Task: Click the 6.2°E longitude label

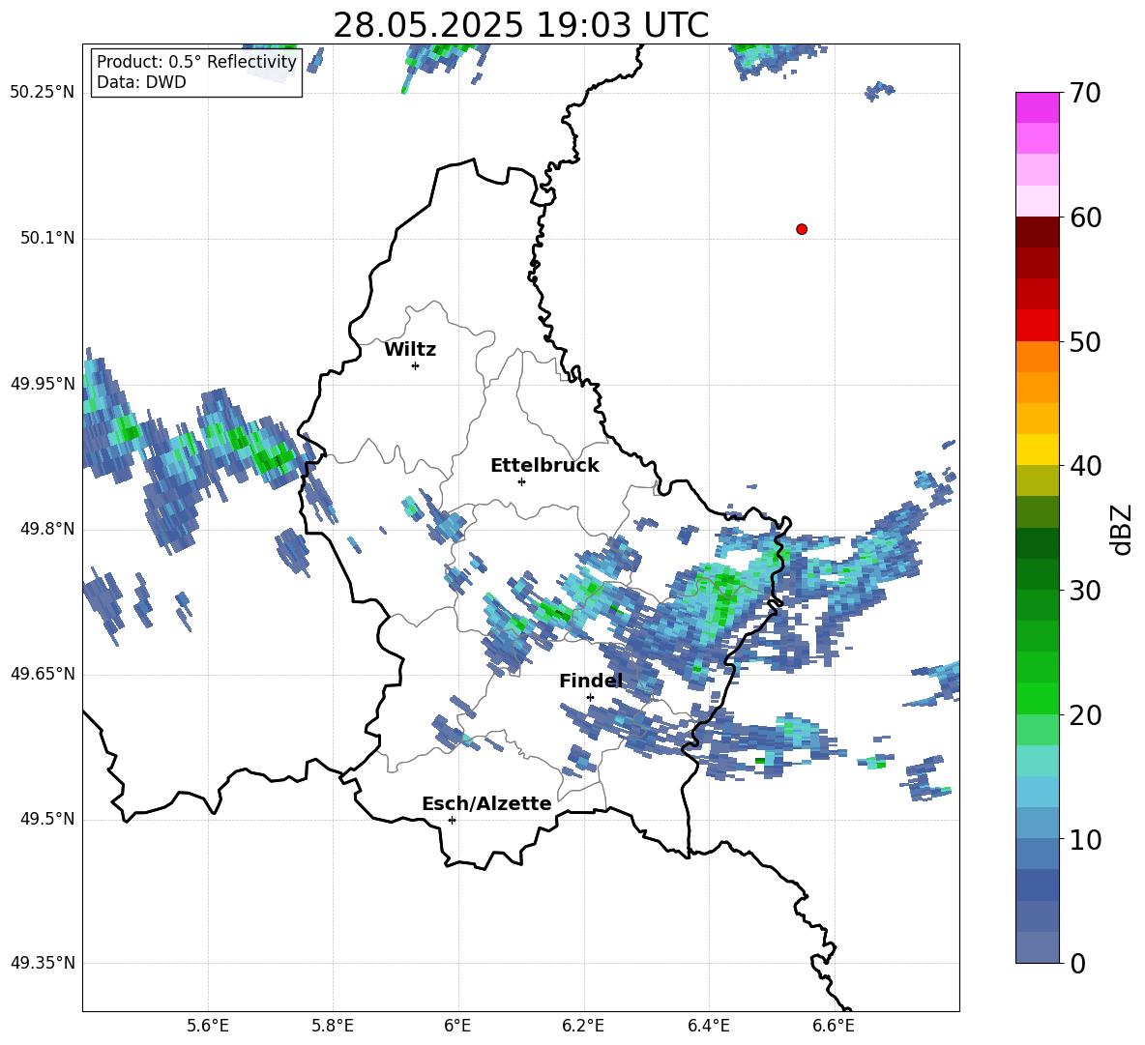Action: (x=583, y=1026)
